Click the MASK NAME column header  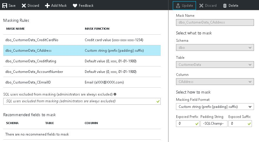pyautogui.click(x=15, y=29)
